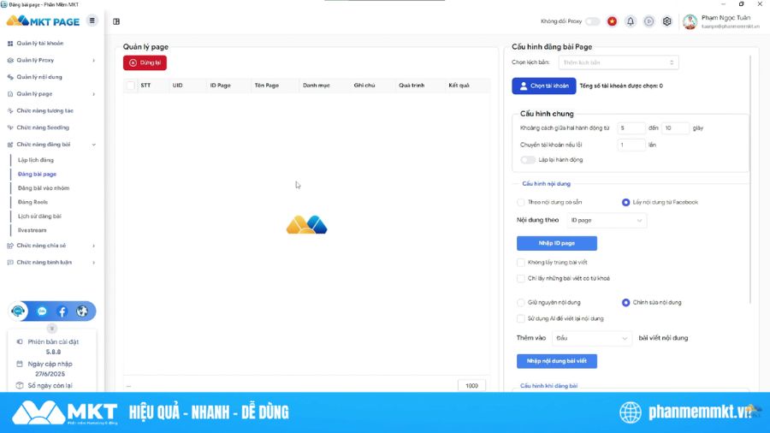Click the Quản lý Proxy sidebar icon
The width and height of the screenshot is (770, 433).
pos(10,60)
